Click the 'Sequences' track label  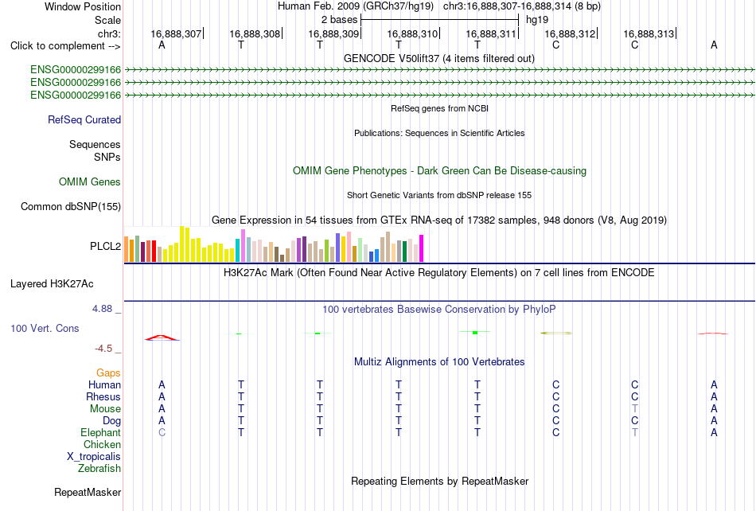95,145
